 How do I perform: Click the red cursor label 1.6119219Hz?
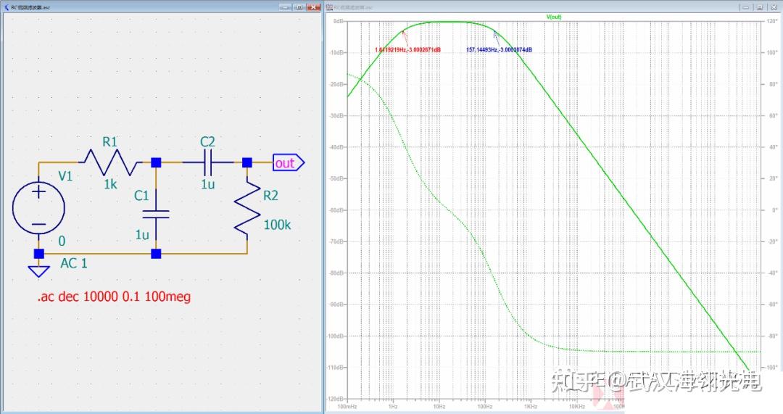coord(407,50)
